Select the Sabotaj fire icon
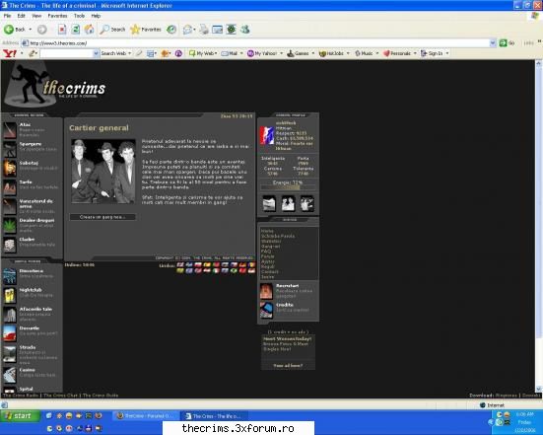 click(x=10, y=169)
